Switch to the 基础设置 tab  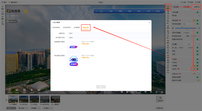point(86,27)
